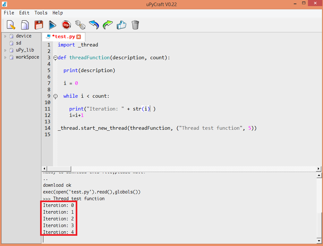
Task: Stop execution using the STOP sign icon
Action: [x=66, y=25]
